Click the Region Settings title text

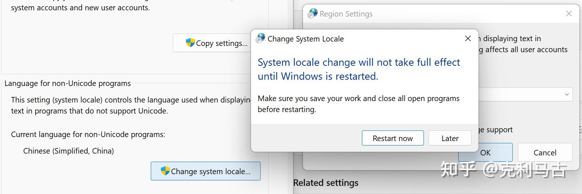(x=346, y=14)
